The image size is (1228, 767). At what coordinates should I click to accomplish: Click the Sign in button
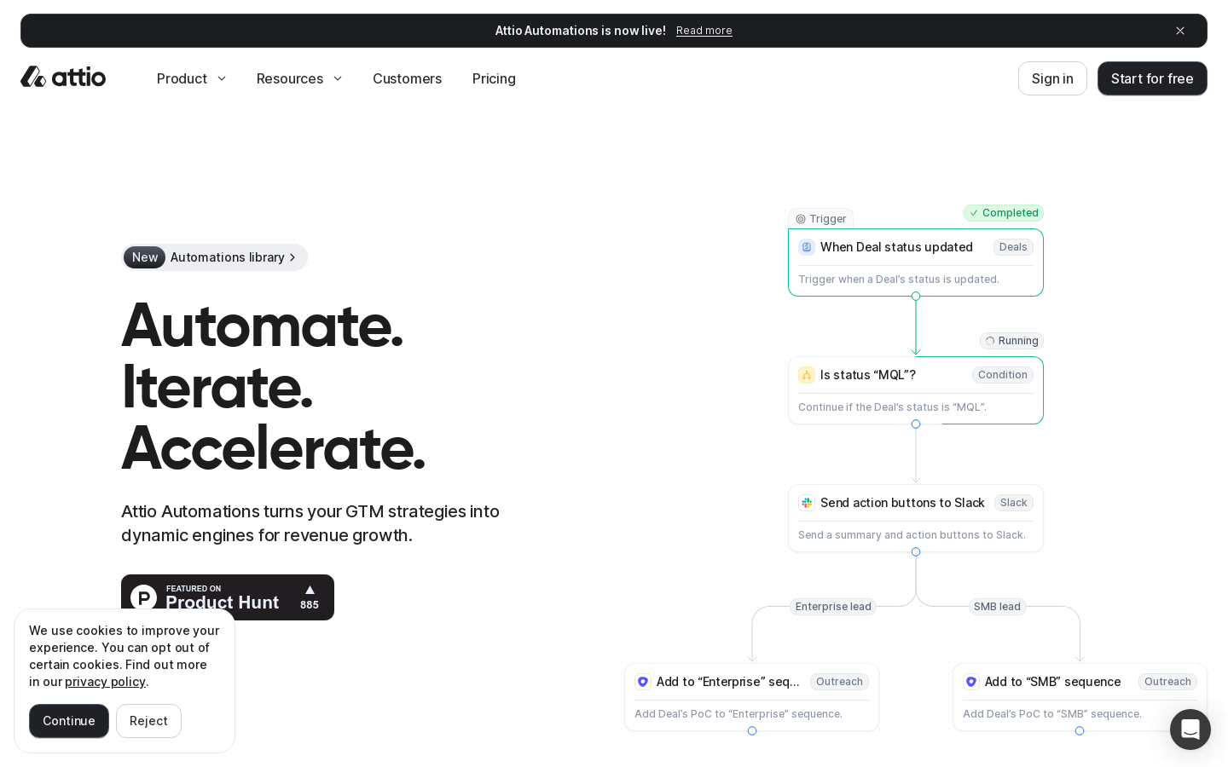coord(1051,78)
